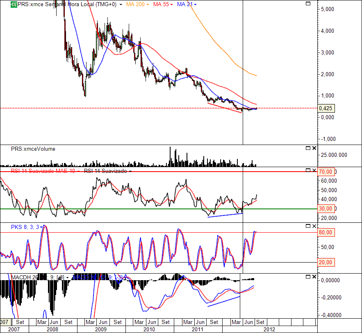Open the MA 55 indicator dropdown

point(171,5)
